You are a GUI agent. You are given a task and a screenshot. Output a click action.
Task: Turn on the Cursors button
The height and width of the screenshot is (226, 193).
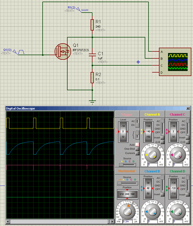point(137,153)
